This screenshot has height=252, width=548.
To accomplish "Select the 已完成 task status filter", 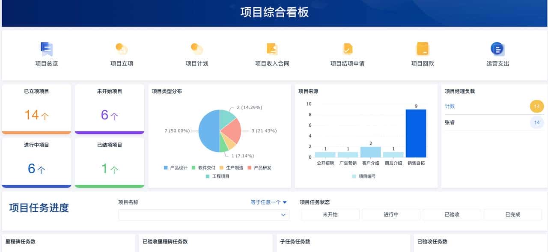I will point(512,214).
